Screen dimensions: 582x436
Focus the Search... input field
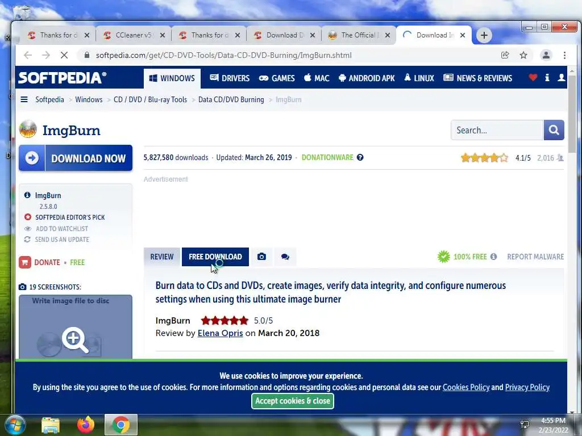[497, 130]
